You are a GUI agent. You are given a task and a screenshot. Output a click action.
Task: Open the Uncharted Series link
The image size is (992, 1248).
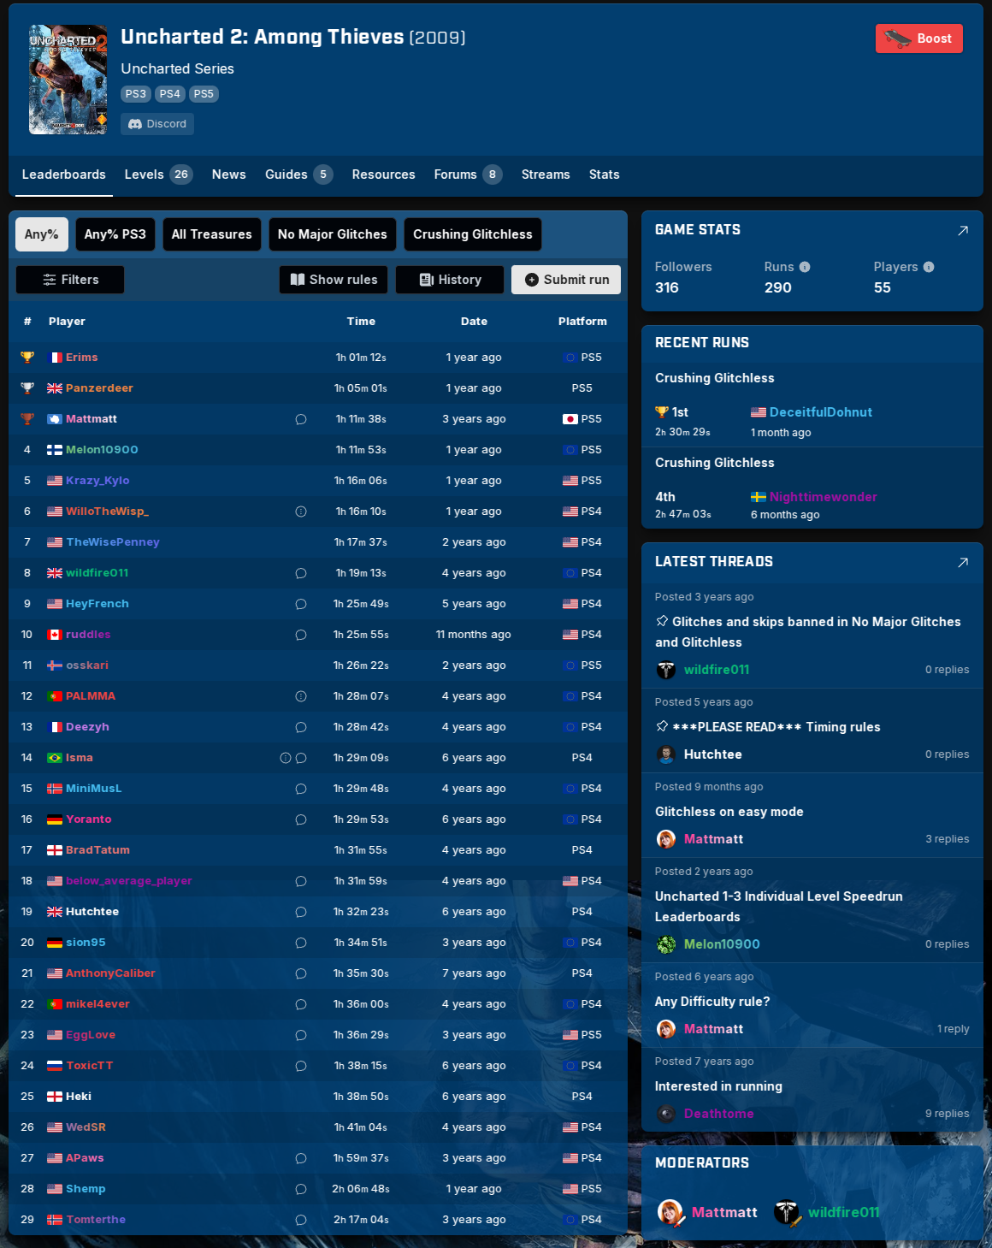tap(177, 68)
